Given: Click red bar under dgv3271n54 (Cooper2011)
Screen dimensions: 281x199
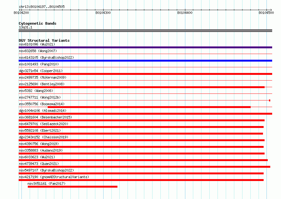Looking at the screenshot, I should [145, 74].
